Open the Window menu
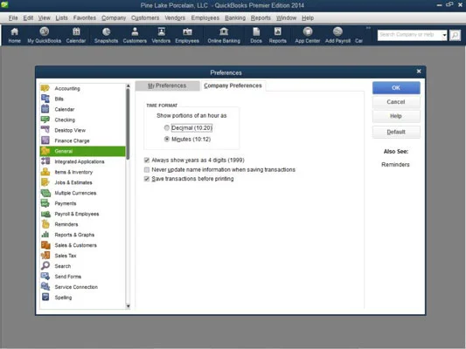 [286, 17]
